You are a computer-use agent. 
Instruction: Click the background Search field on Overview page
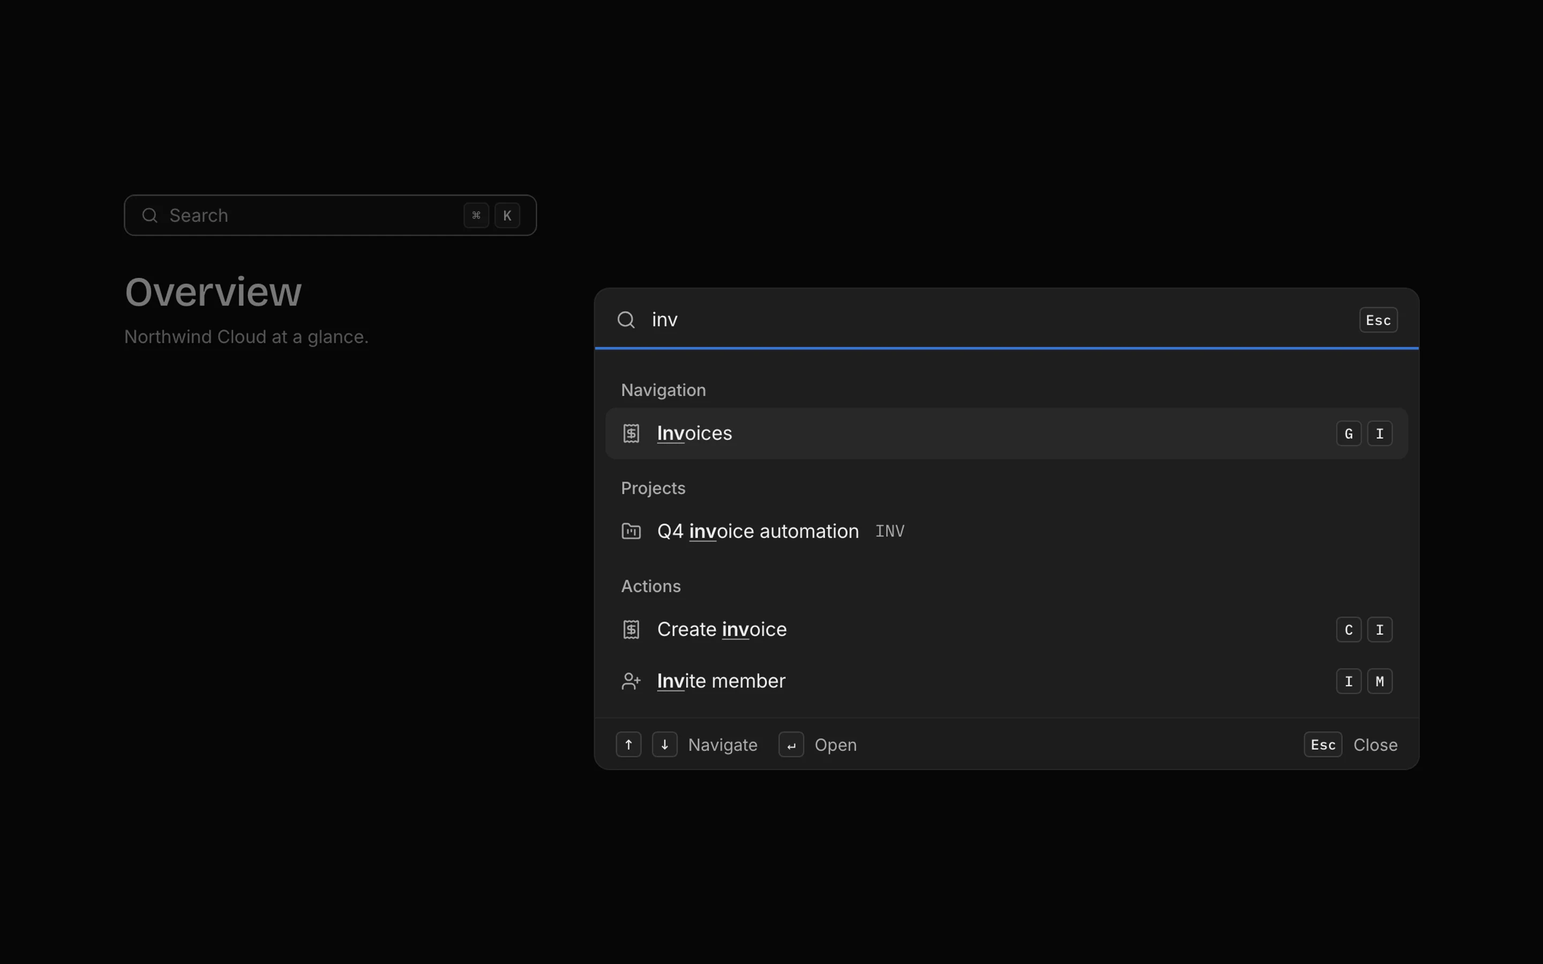pos(330,215)
